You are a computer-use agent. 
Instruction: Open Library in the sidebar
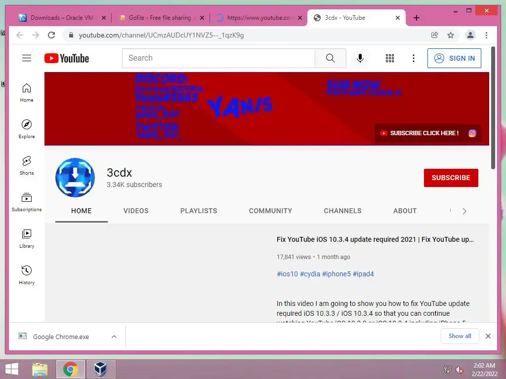[27, 238]
